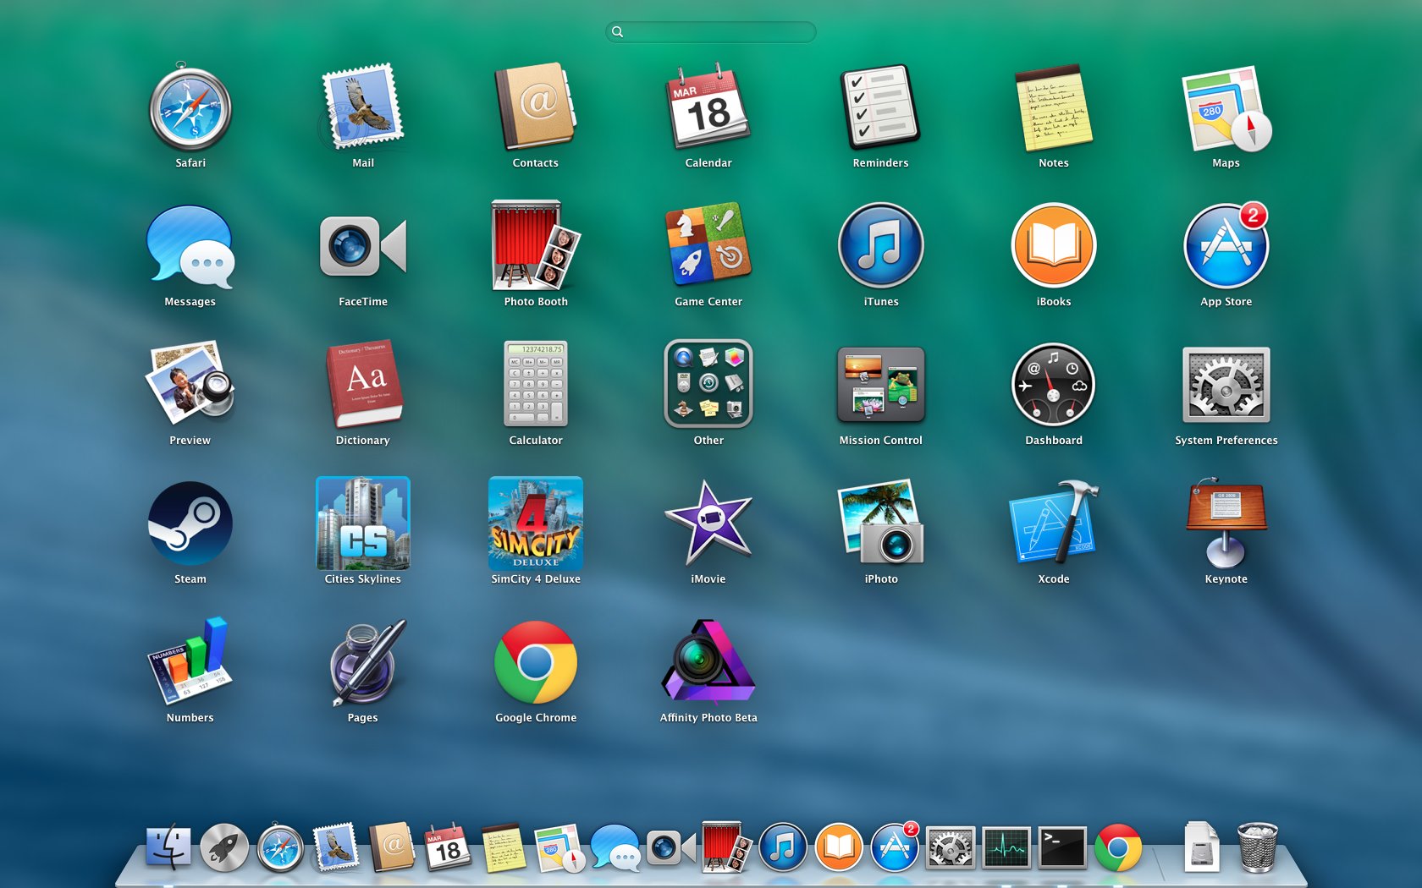Open iTunes from the Dock

(783, 847)
